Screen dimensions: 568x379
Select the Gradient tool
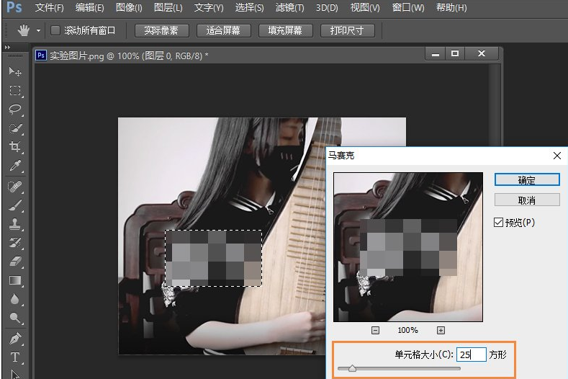15,280
